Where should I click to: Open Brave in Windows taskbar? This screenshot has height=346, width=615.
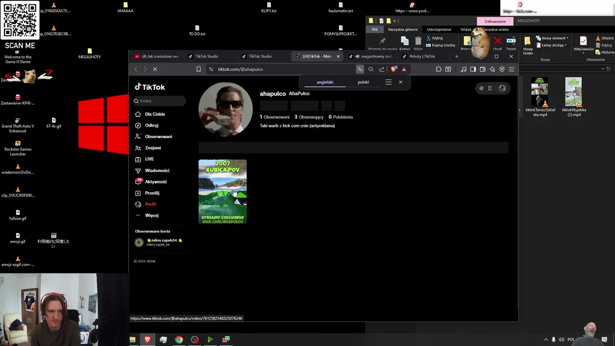pos(148,340)
